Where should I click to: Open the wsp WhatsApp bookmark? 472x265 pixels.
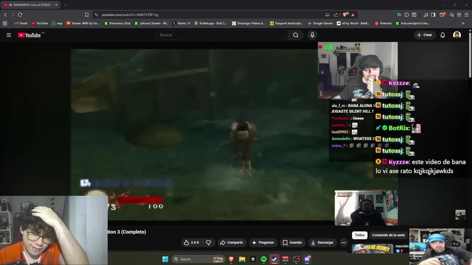tap(57, 23)
